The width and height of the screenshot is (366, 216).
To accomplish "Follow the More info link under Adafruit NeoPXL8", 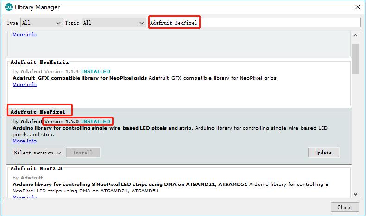I will [25, 197].
